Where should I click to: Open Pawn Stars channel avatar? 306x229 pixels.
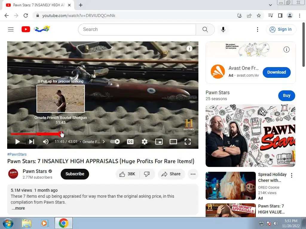(13, 174)
